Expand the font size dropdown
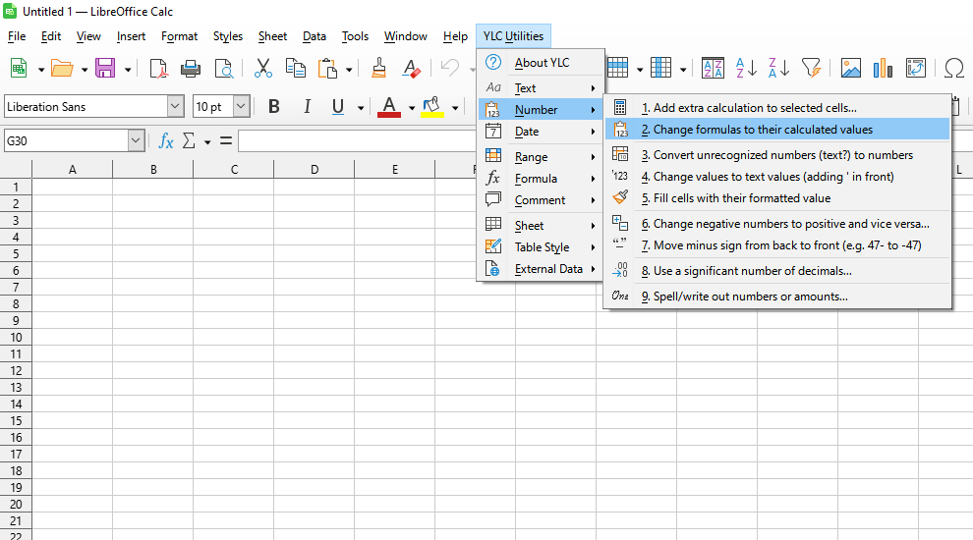The width and height of the screenshot is (973, 540). pos(241,107)
